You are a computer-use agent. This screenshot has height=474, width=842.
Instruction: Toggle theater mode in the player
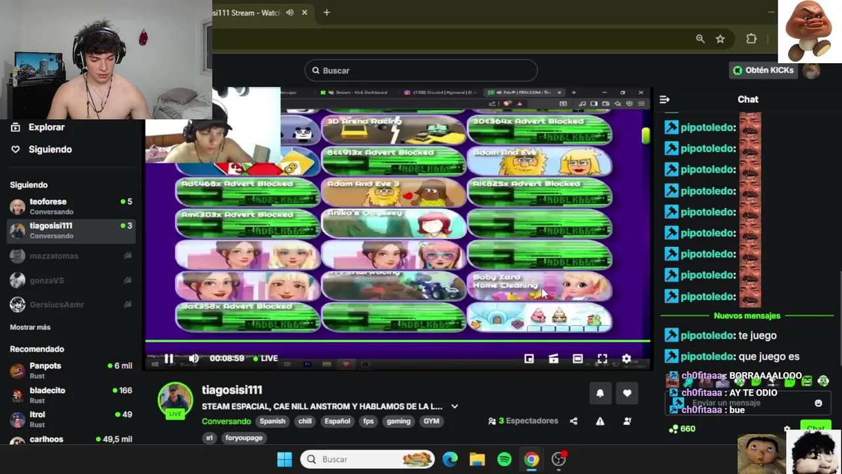(578, 358)
